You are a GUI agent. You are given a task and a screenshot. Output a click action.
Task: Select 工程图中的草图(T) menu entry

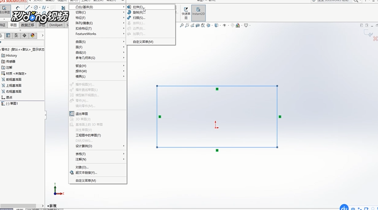98,135
